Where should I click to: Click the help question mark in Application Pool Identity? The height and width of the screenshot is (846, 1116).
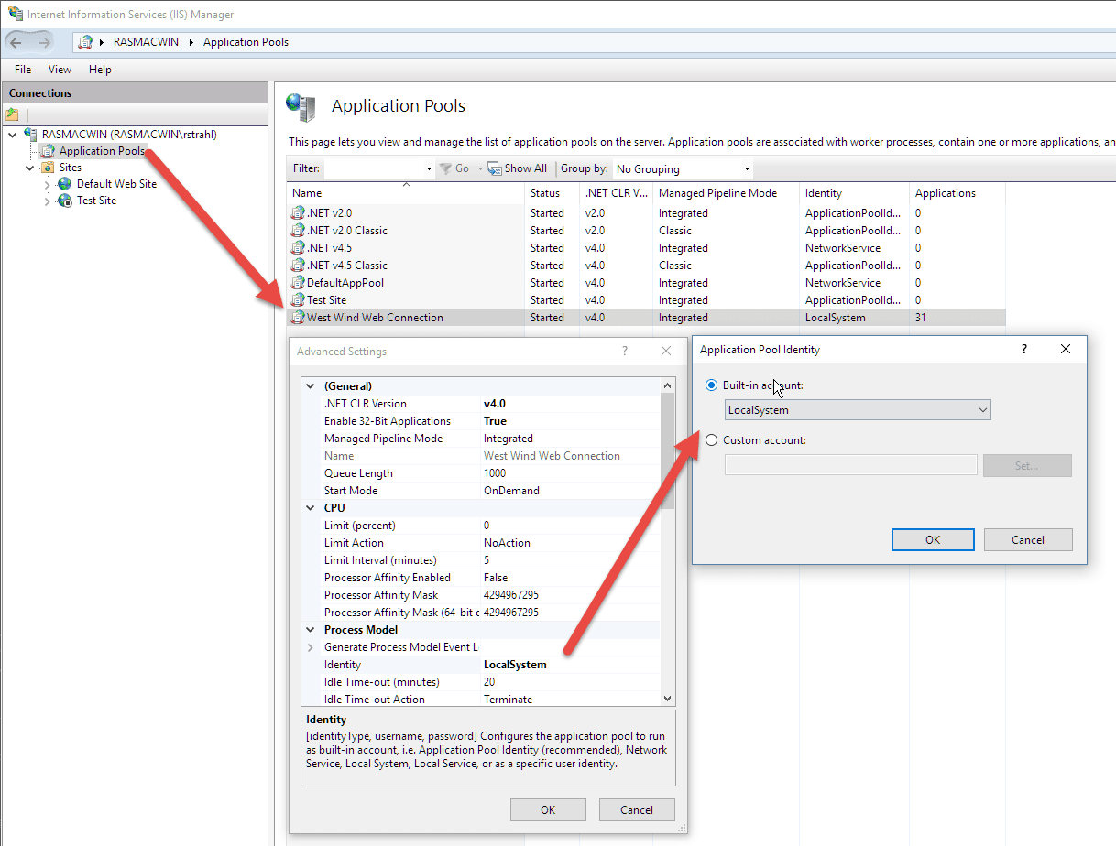(x=1024, y=349)
